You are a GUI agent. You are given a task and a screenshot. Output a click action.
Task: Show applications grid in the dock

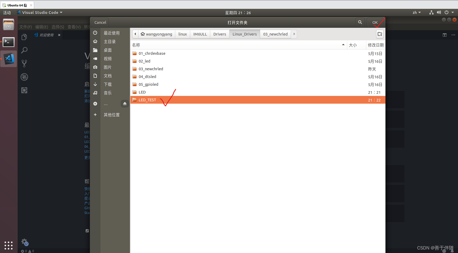coord(9,245)
